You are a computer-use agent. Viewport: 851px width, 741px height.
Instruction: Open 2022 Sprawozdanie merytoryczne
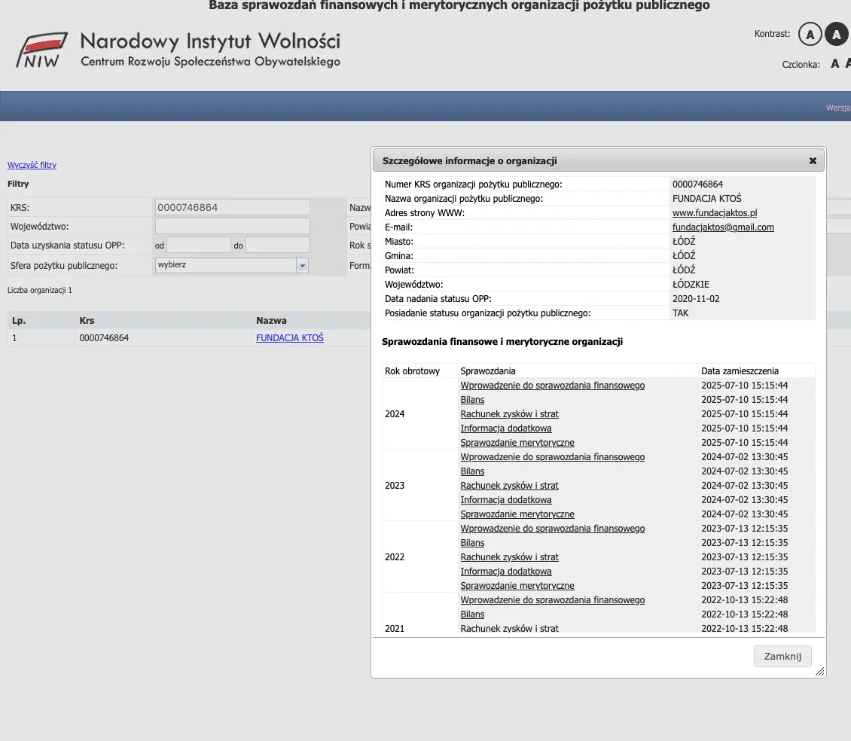[x=517, y=586]
